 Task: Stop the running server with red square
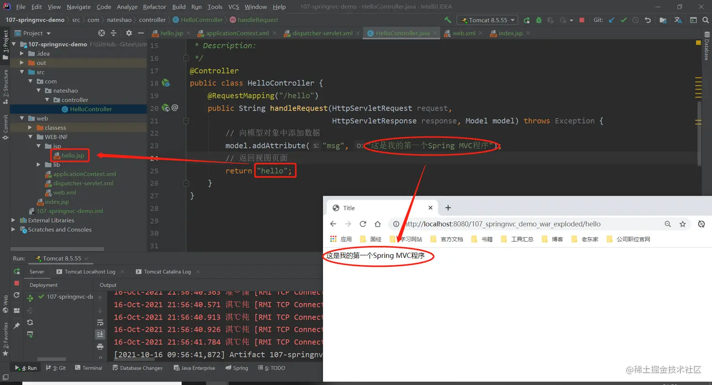click(582, 20)
